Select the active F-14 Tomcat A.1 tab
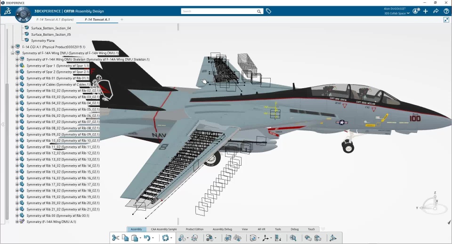Image resolution: width=452 pixels, height=244 pixels. click(97, 20)
